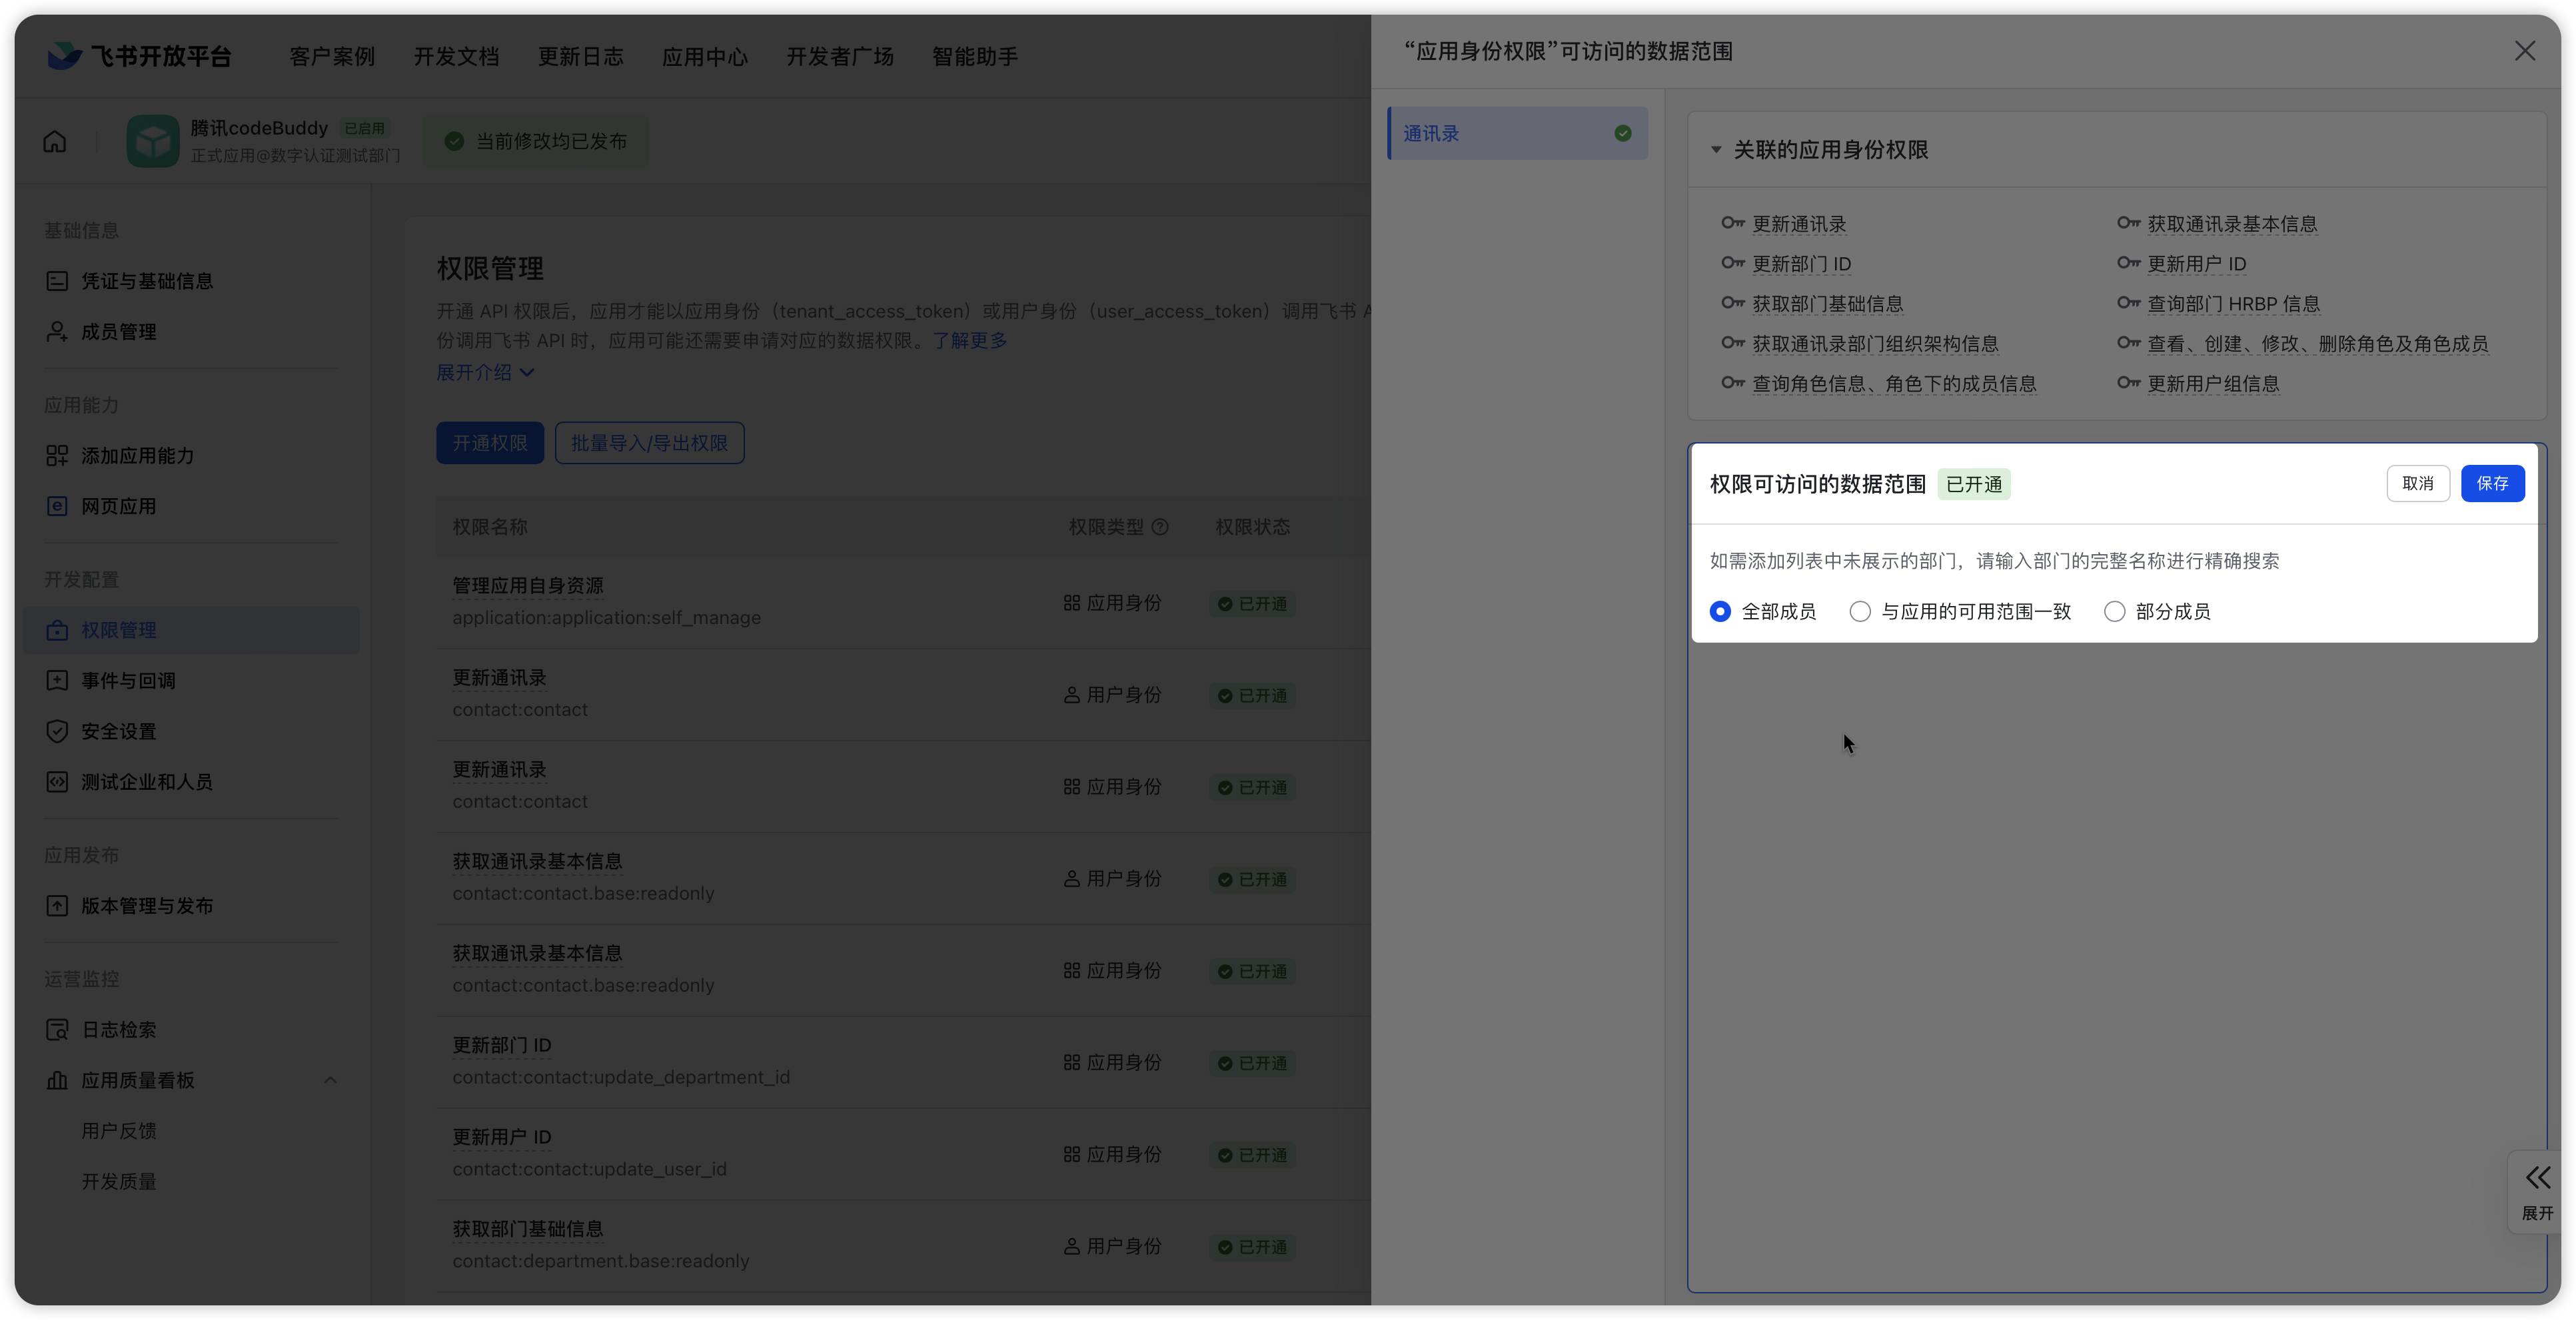Choose the 部分成员 radio button
Image resolution: width=2576 pixels, height=1320 pixels.
tap(2114, 611)
